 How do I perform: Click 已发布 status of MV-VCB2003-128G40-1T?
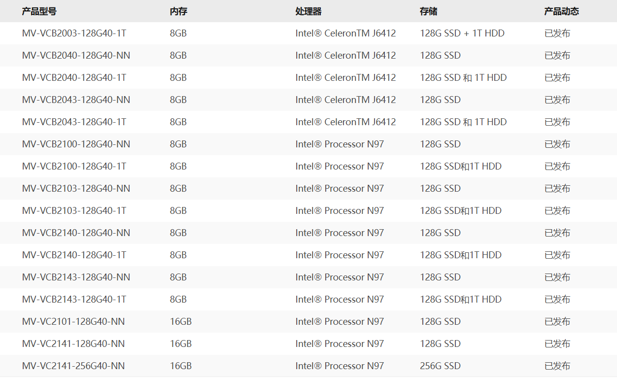(557, 34)
